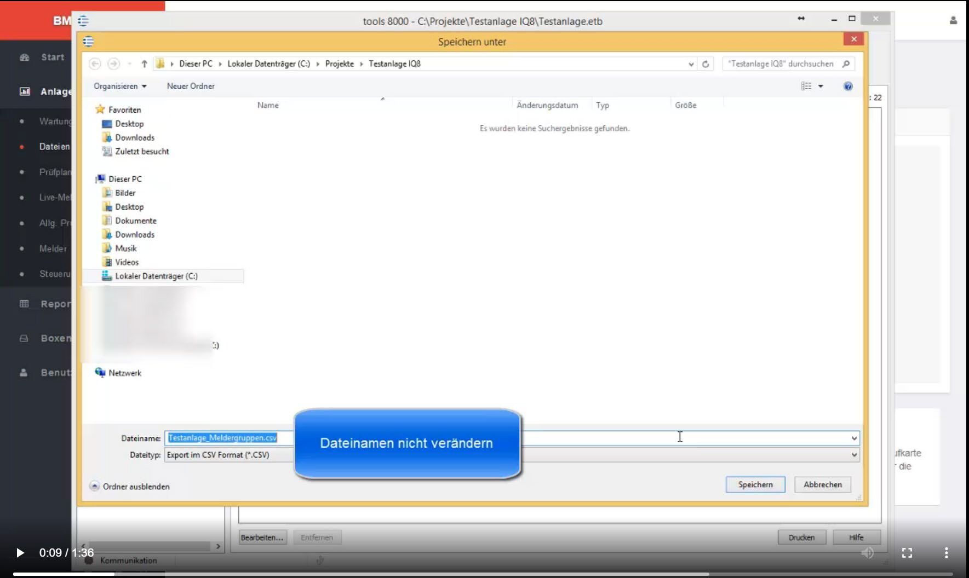The width and height of the screenshot is (969, 578).
Task: Click the Netzwerk icon in the navigation tree
Action: tap(100, 373)
